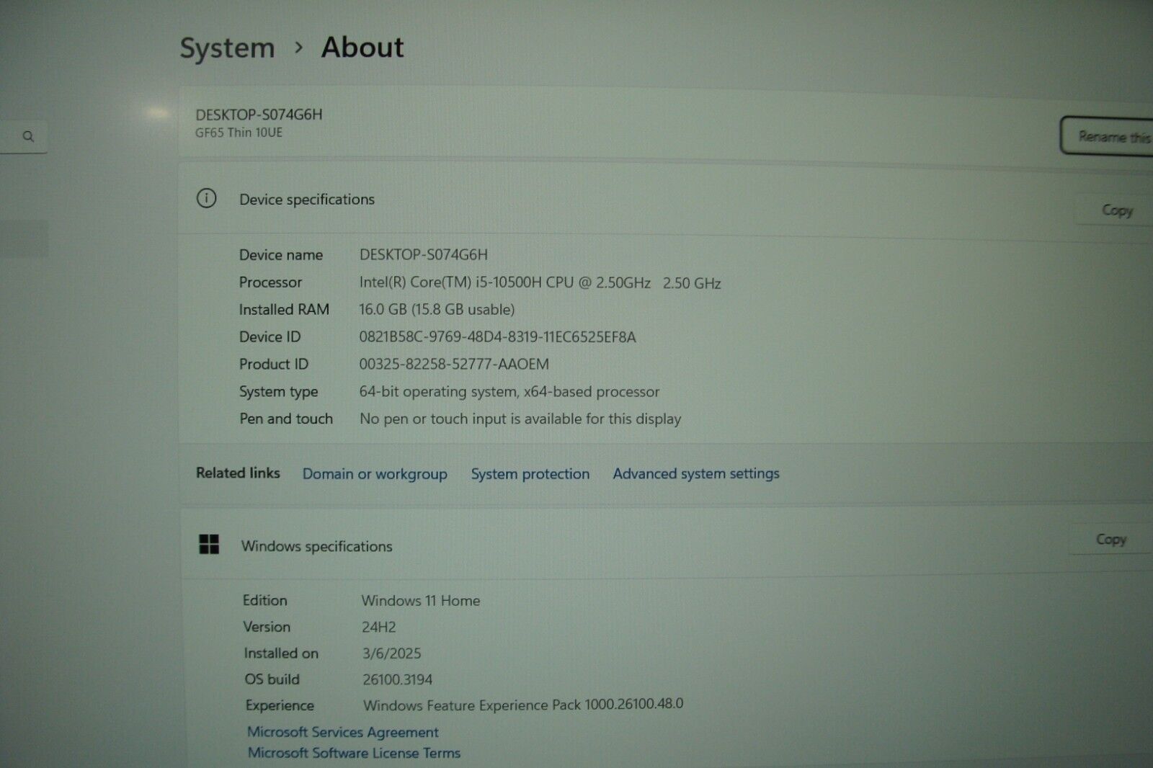Select the Pen and touch value text

pyautogui.click(x=520, y=419)
